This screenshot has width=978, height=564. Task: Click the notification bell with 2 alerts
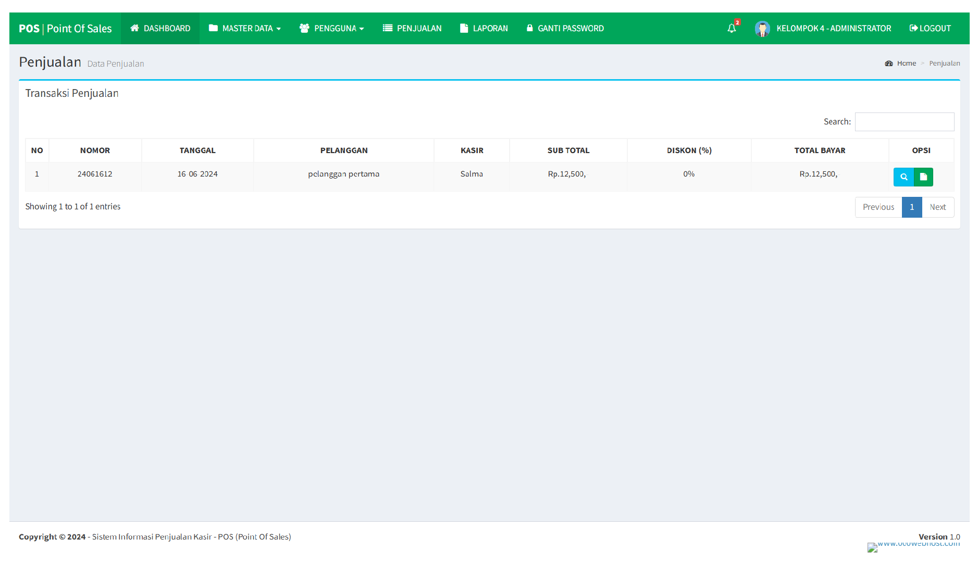(x=732, y=28)
